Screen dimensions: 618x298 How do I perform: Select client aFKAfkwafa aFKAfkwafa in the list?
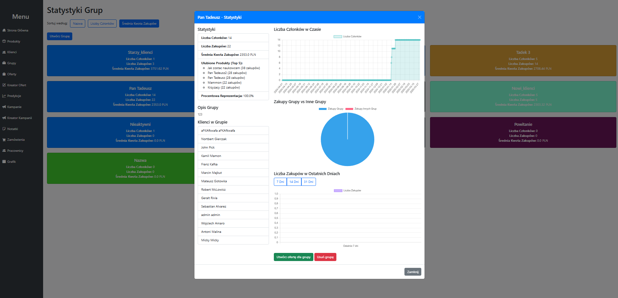pyautogui.click(x=233, y=131)
